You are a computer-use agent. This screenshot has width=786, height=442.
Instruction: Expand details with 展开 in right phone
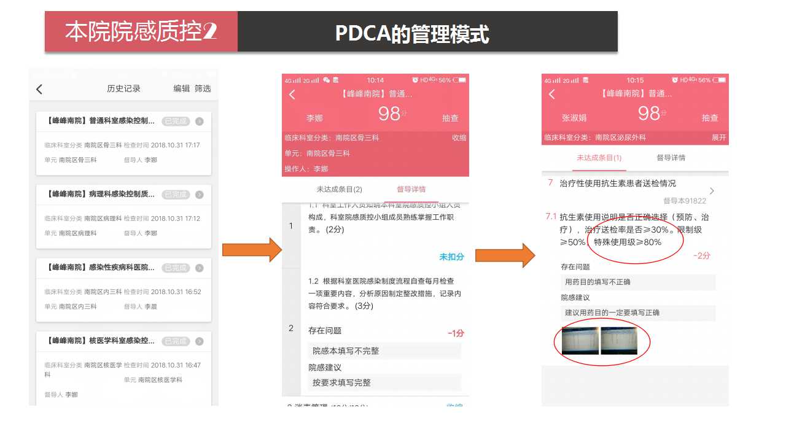718,138
